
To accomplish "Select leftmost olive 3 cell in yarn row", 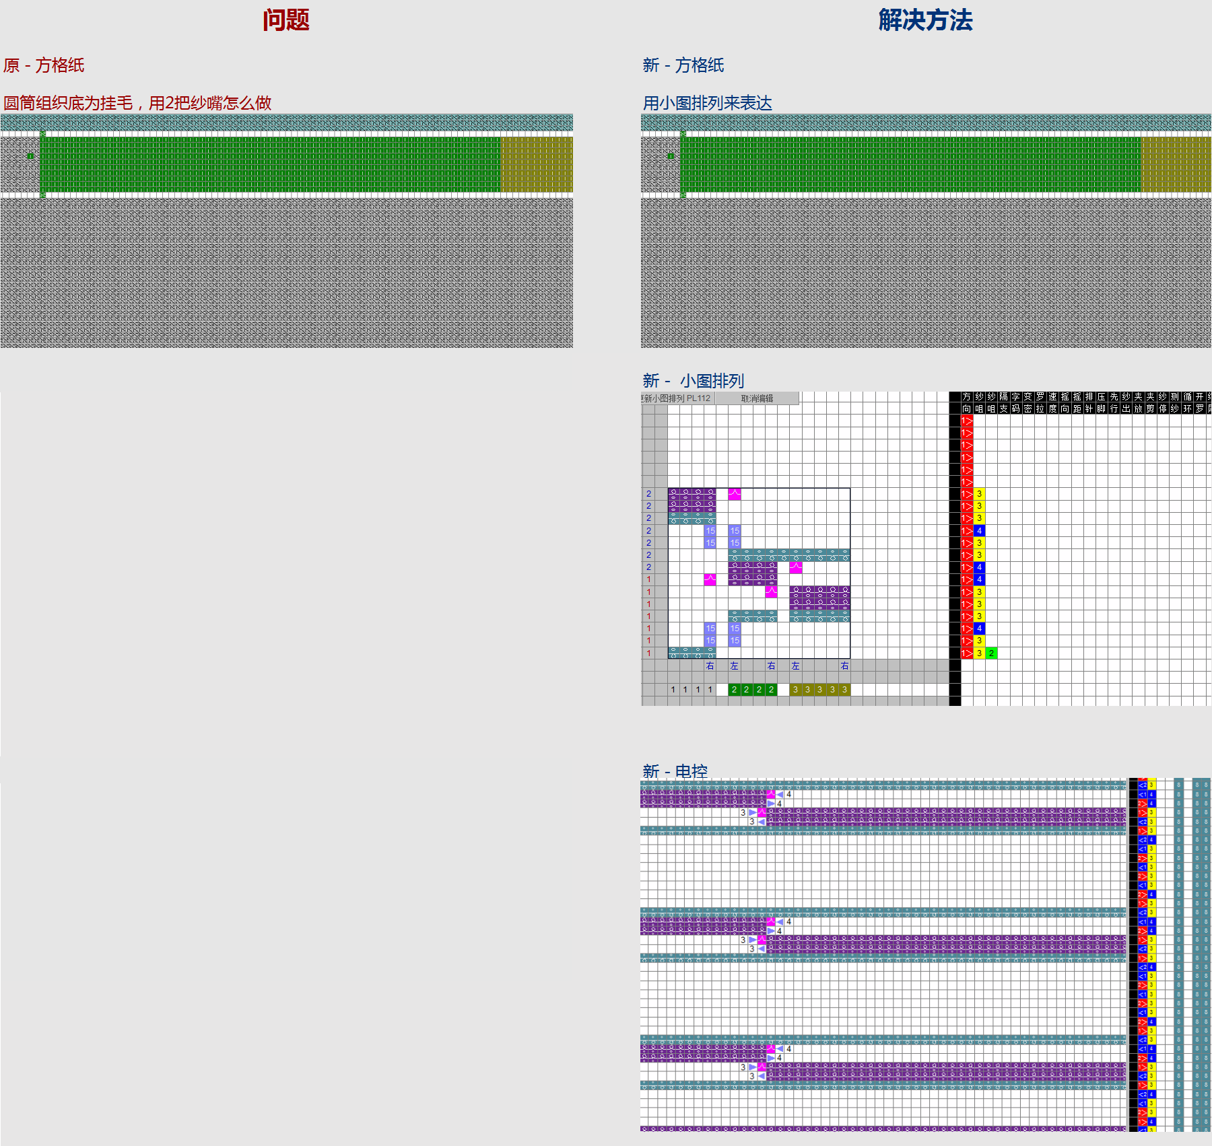I will tap(795, 690).
